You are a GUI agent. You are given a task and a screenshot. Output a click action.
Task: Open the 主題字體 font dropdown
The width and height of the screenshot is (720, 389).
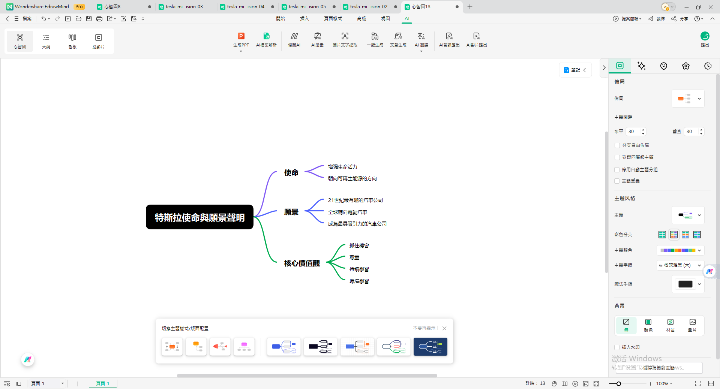(x=680, y=265)
